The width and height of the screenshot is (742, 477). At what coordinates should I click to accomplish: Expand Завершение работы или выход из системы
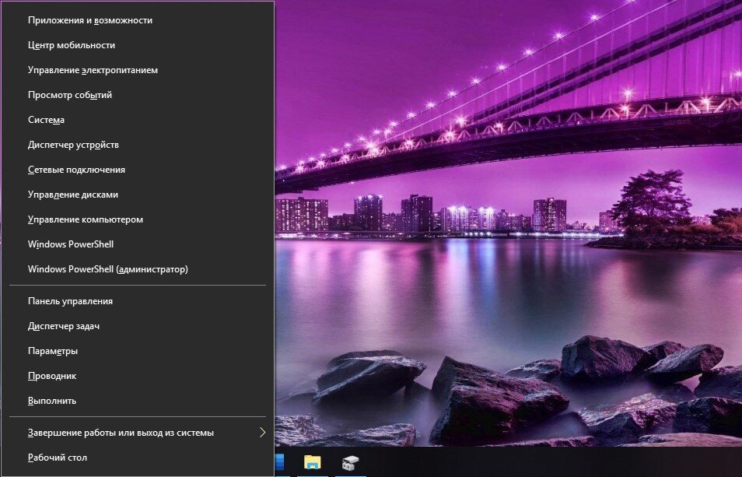coord(137,433)
